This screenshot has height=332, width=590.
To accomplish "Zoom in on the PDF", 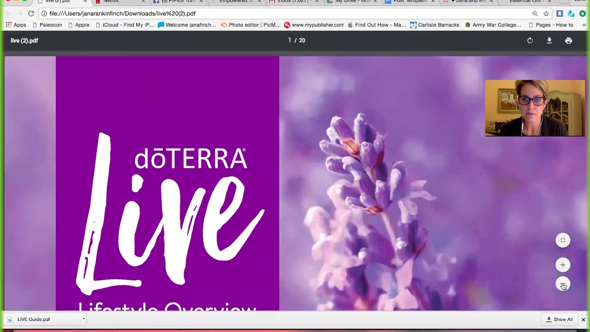I will click(x=563, y=265).
